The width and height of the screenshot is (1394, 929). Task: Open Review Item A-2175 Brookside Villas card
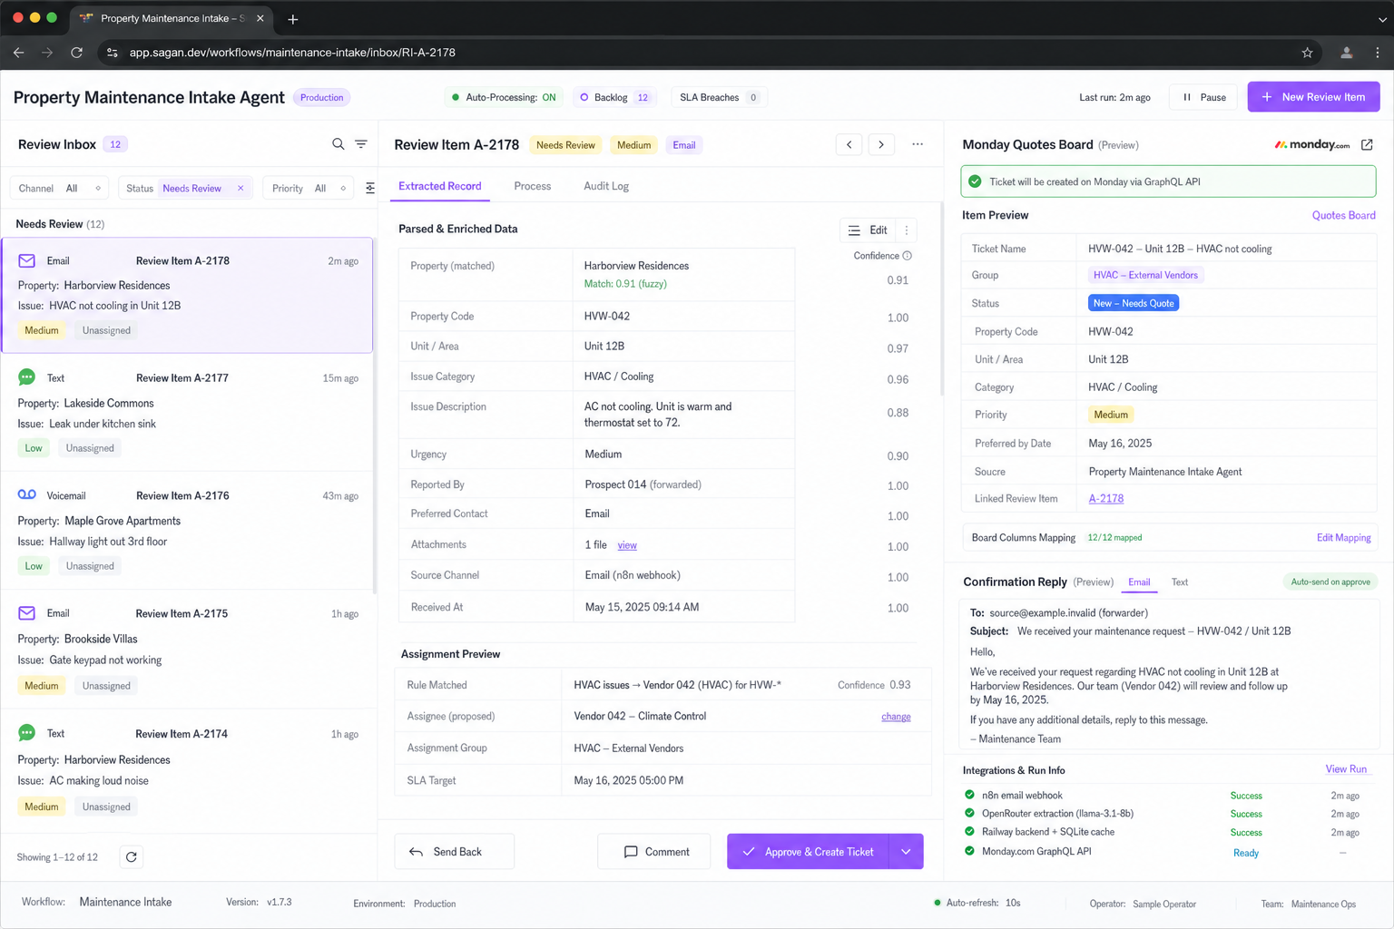(x=188, y=649)
